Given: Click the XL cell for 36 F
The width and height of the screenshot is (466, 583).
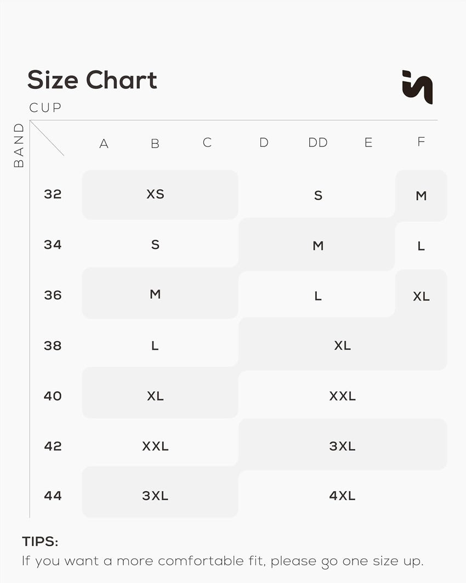Looking at the screenshot, I should point(421,296).
